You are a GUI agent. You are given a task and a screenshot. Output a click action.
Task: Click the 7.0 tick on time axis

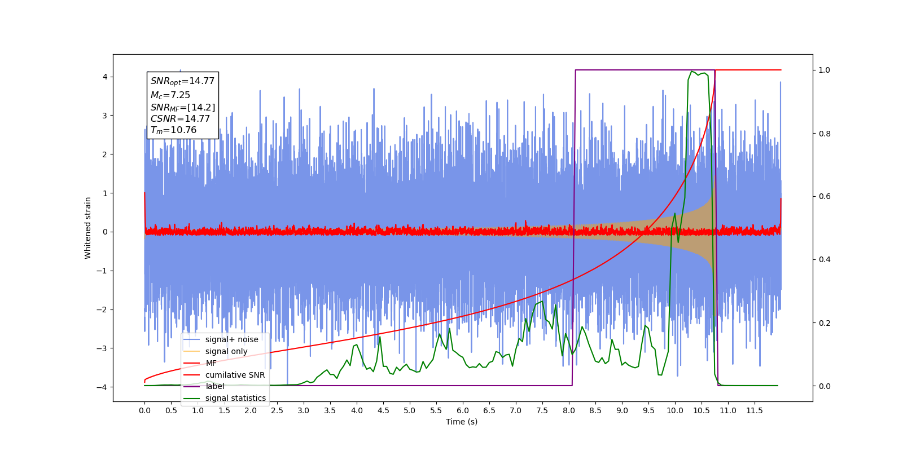pyautogui.click(x=516, y=410)
